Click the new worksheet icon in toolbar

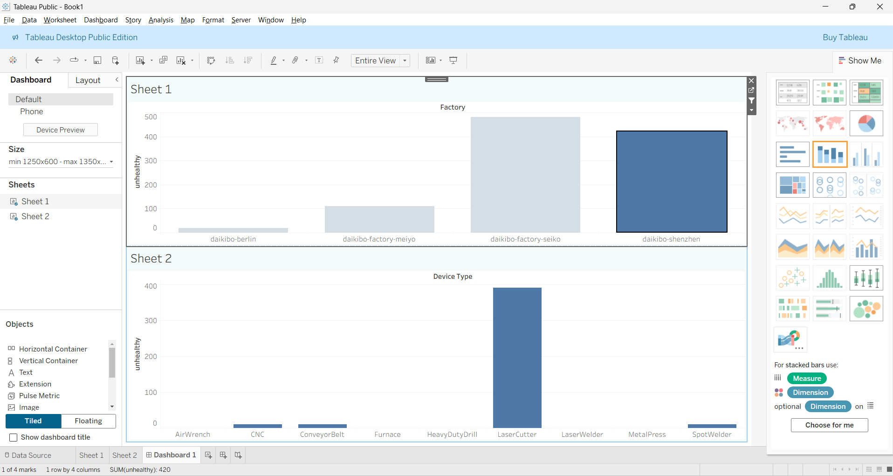click(x=140, y=60)
